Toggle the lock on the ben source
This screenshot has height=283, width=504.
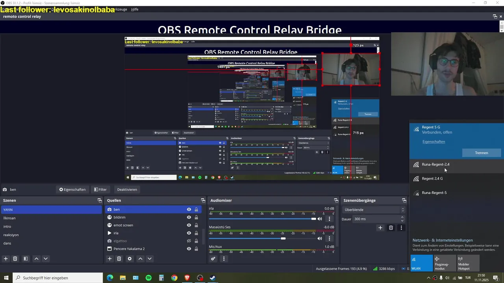pos(196,209)
